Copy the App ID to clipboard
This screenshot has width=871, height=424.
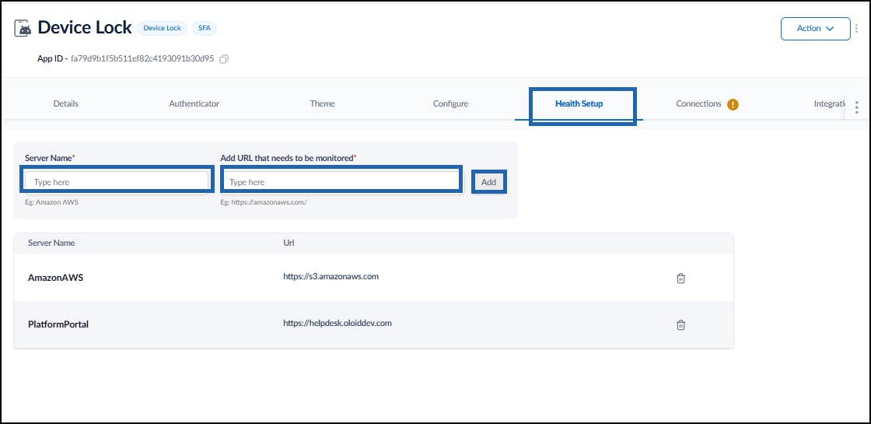[x=224, y=59]
